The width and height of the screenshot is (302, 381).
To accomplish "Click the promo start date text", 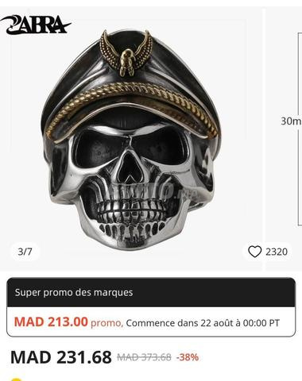I will tap(203, 323).
